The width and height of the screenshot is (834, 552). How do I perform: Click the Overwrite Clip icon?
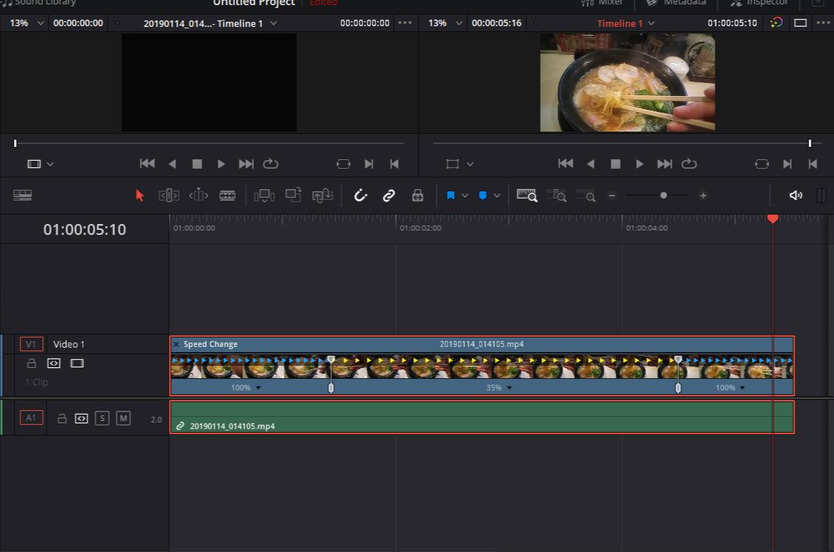(x=293, y=195)
